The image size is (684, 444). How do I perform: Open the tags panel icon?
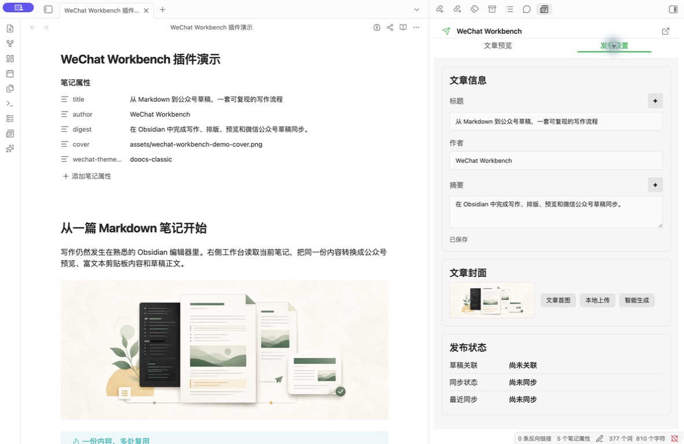pos(475,9)
